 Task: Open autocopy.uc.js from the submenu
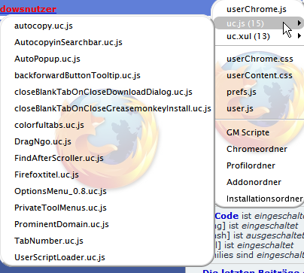[x=44, y=26]
